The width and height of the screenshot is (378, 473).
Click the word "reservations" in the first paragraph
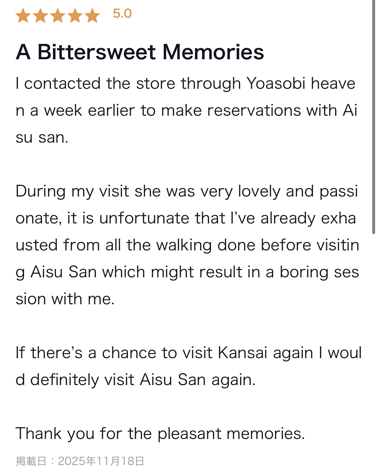coord(254,111)
